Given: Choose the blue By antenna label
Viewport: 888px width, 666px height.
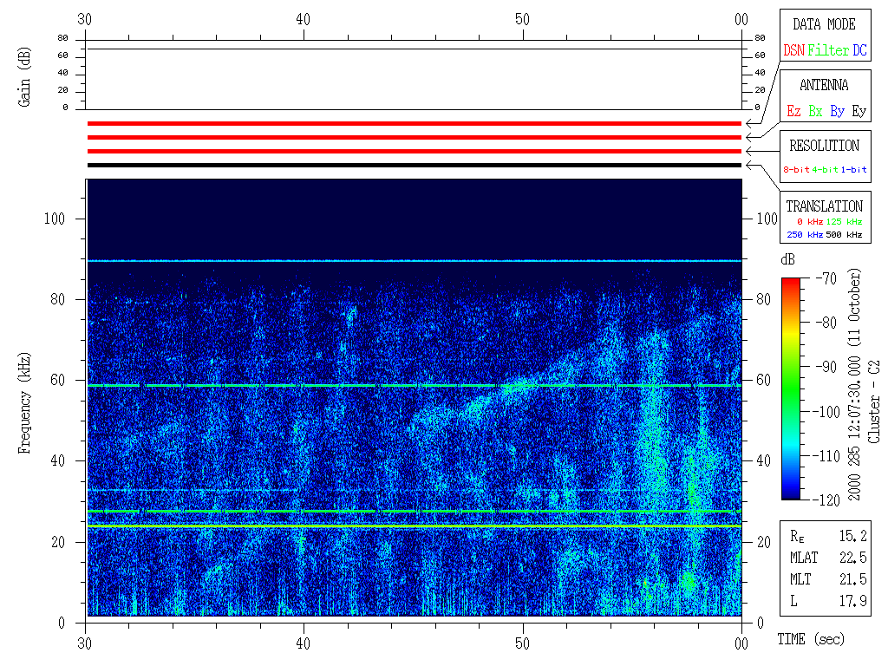Looking at the screenshot, I should point(837,111).
